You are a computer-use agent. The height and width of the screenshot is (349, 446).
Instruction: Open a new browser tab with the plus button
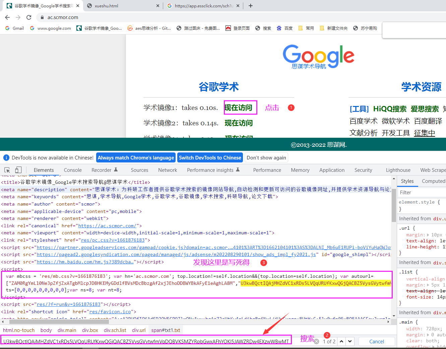(x=251, y=6)
